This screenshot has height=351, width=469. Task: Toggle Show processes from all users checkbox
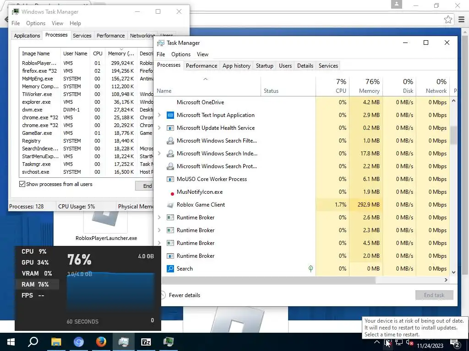coord(22,184)
